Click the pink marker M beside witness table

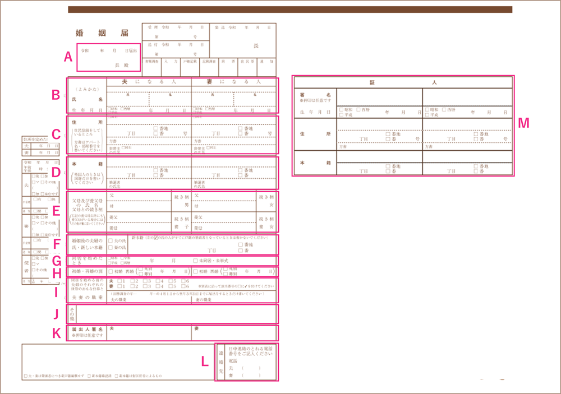(523, 123)
